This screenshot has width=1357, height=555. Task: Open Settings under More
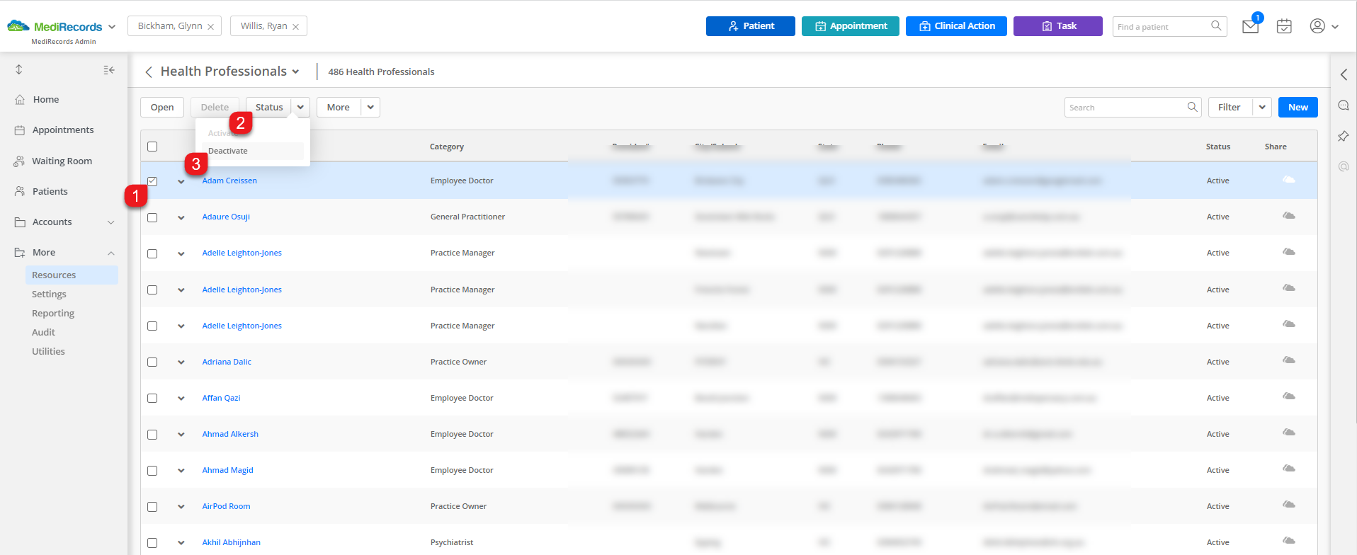(49, 294)
